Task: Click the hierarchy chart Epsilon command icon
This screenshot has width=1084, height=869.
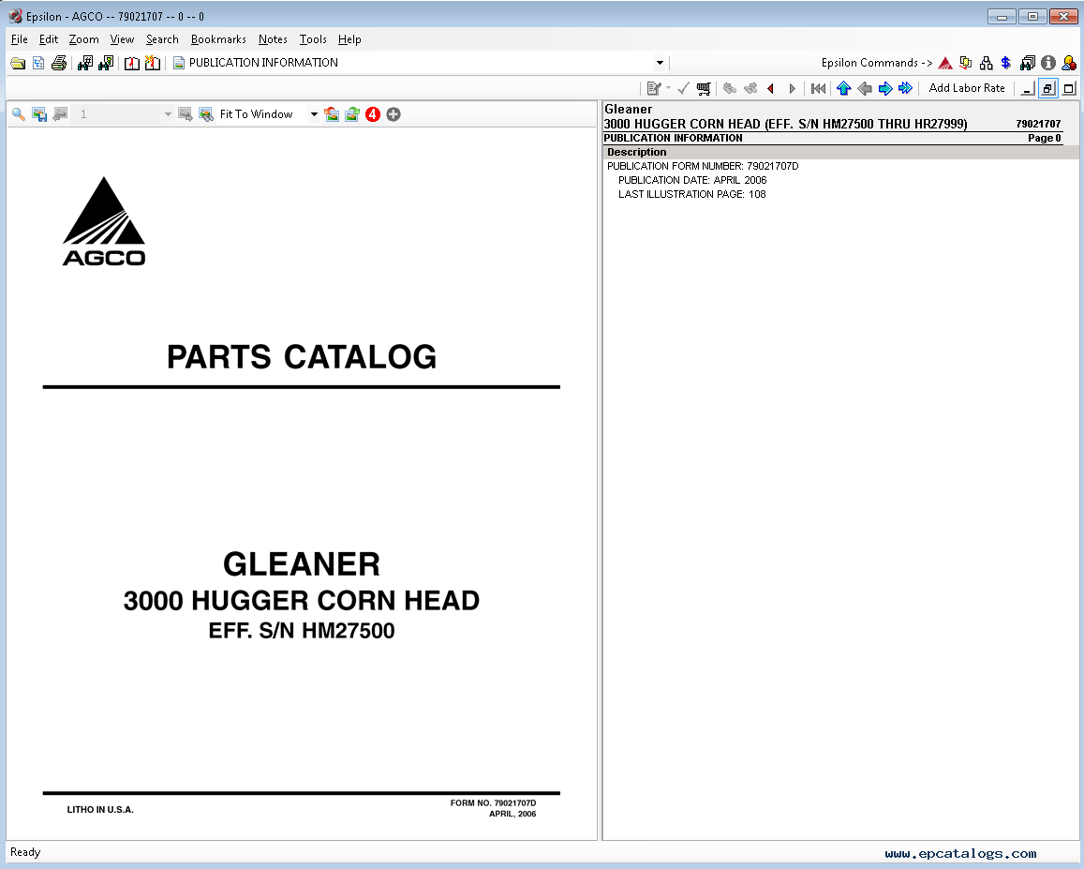Action: pyautogui.click(x=987, y=63)
